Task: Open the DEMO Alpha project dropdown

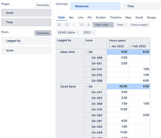Action: [68, 32]
